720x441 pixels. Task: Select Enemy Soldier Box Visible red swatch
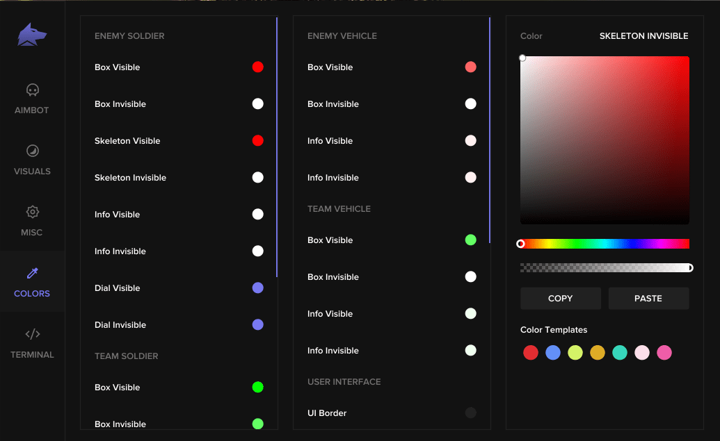pyautogui.click(x=257, y=67)
